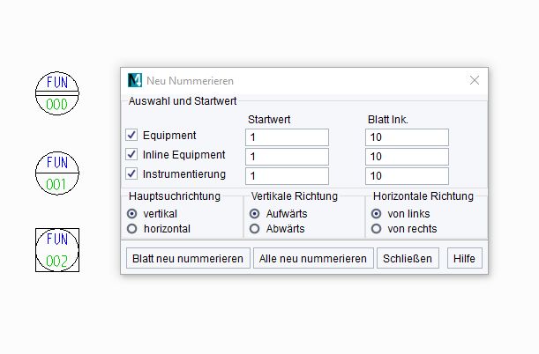This screenshot has width=539, height=354.
Task: Select the boxed FUN 002 symbol
Action: pyautogui.click(x=57, y=250)
